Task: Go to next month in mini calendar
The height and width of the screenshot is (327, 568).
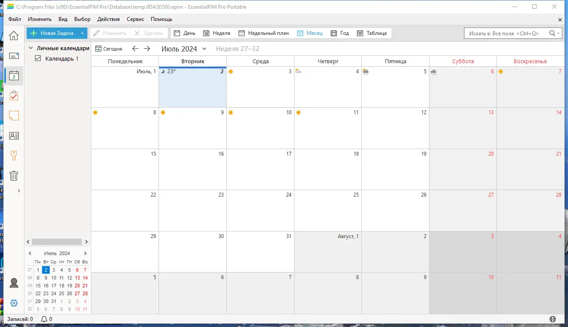Action: coord(85,253)
